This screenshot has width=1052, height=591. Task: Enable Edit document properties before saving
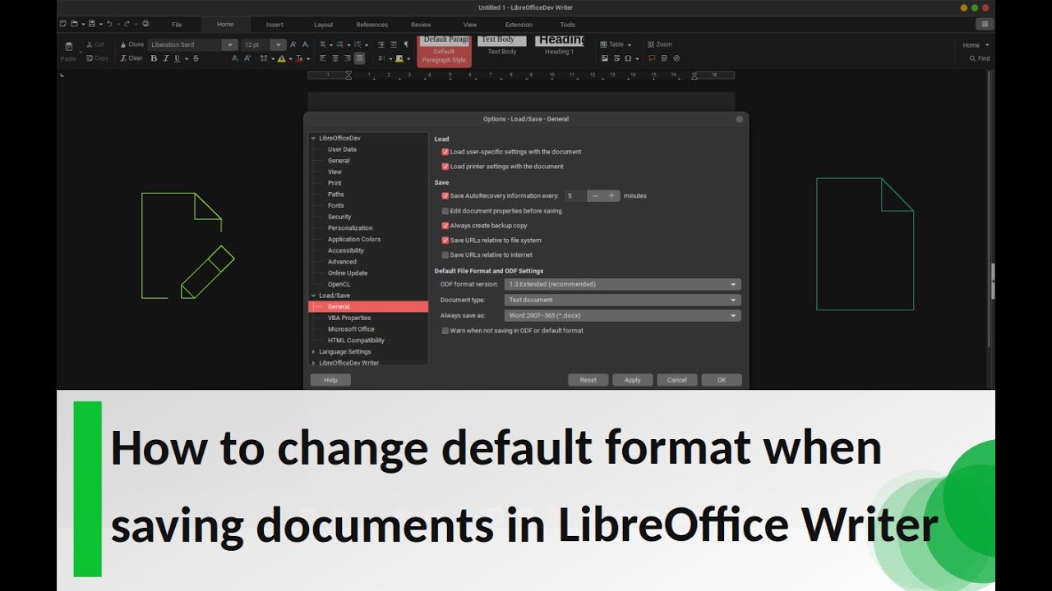pyautogui.click(x=445, y=211)
